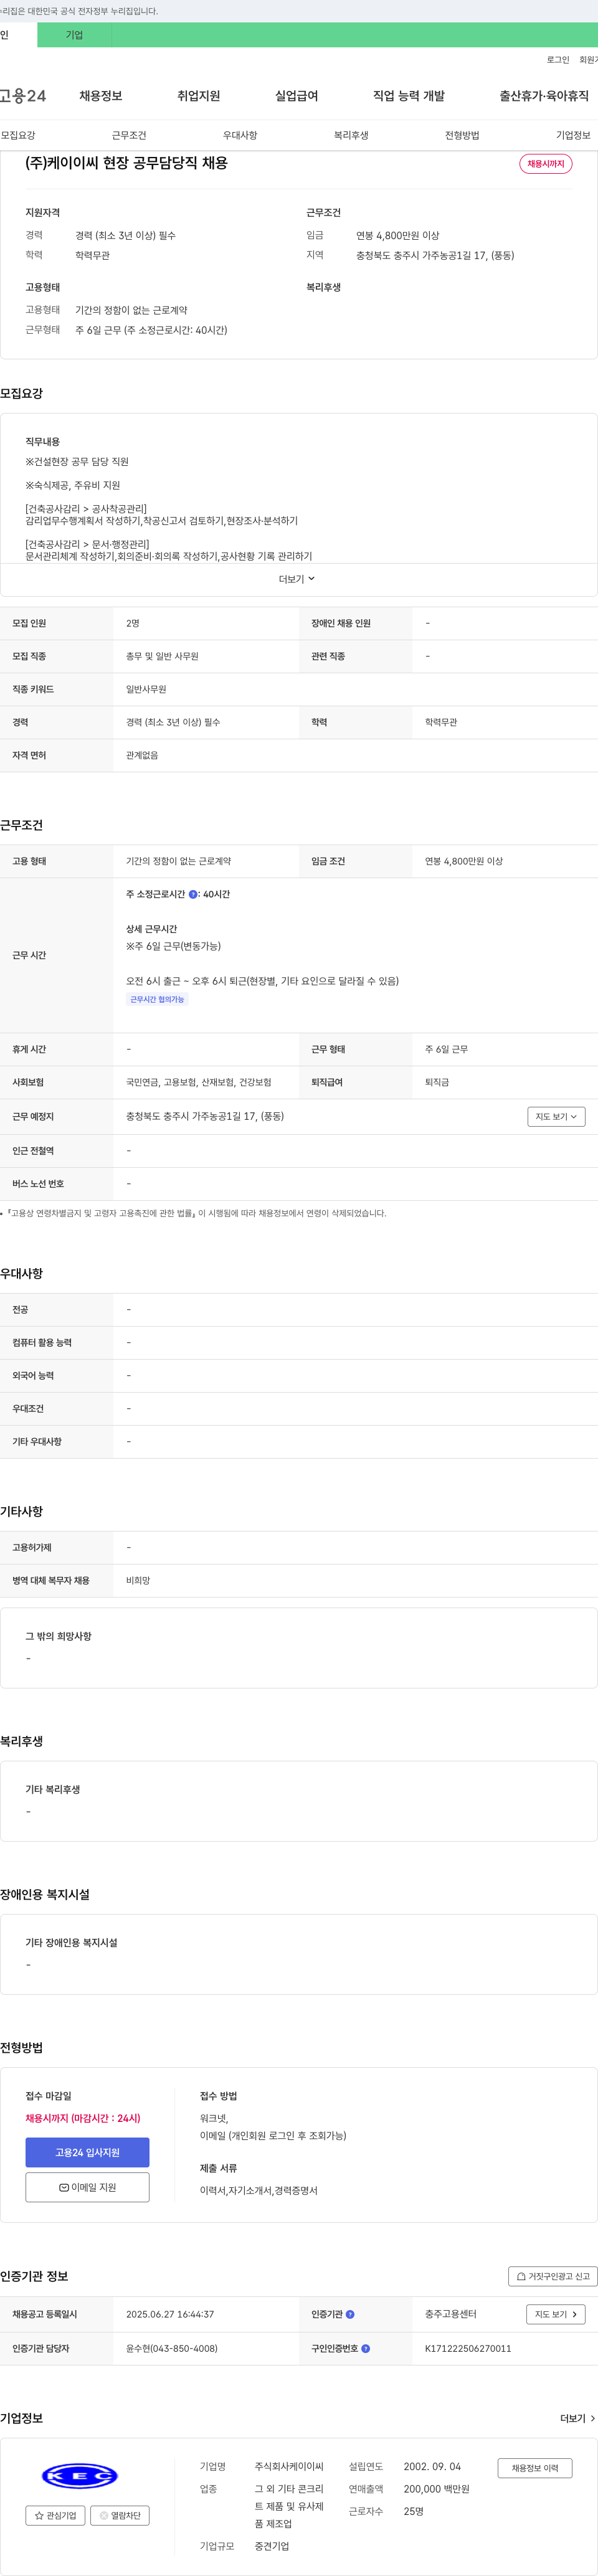Click the job title (주)케이이씨 현장 공무담당직 채용
This screenshot has height=2576, width=598.
click(127, 163)
